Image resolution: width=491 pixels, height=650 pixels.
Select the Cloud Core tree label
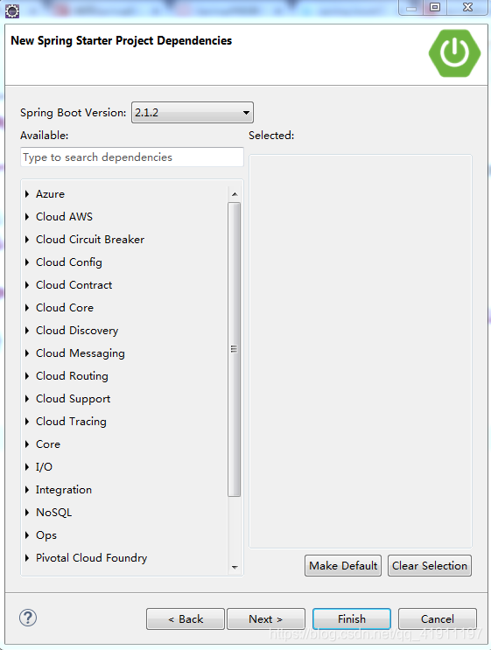coord(65,308)
